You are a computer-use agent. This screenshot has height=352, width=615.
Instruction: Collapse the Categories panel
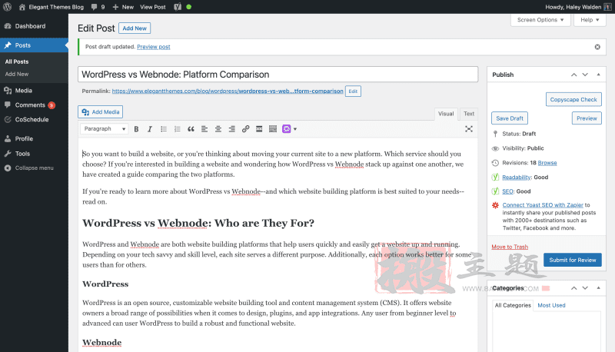pyautogui.click(x=599, y=287)
